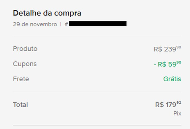Select the "Frete" shipping label
This screenshot has width=190, height=129.
click(x=21, y=79)
